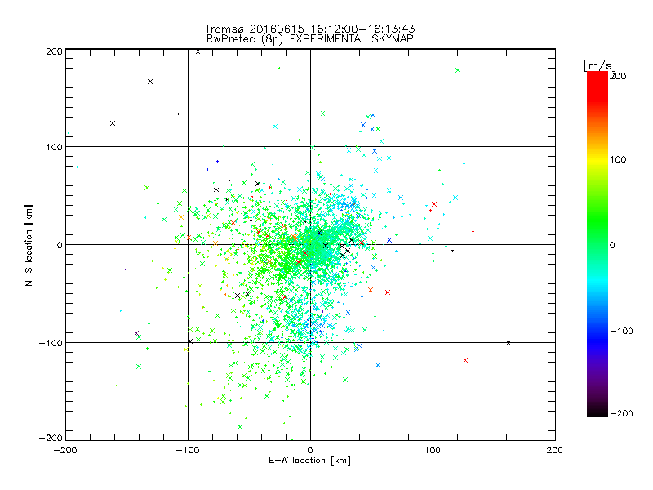Click the green x marker near the top-right corner
653x490 pixels.
[458, 70]
